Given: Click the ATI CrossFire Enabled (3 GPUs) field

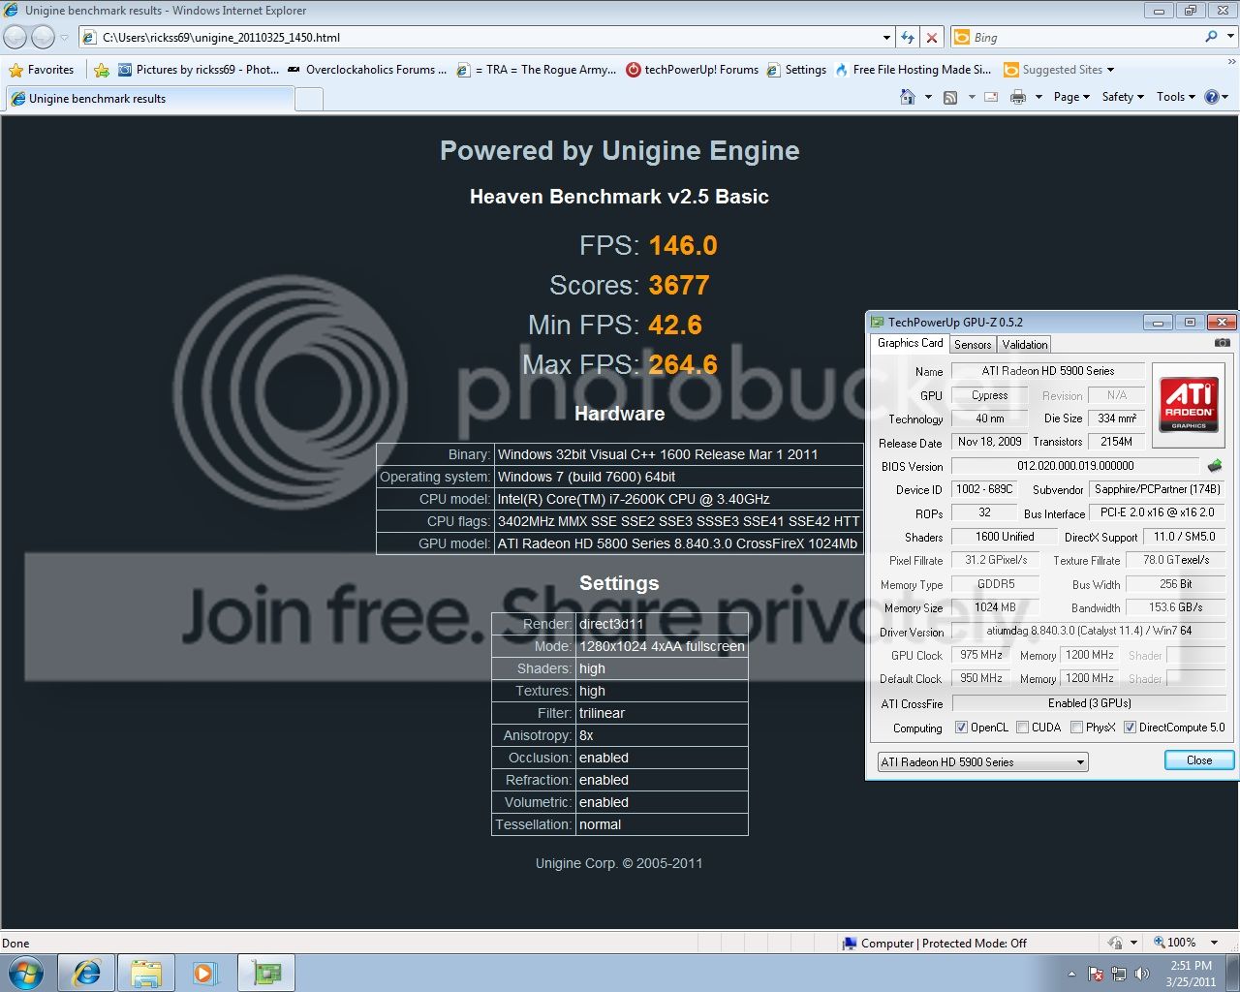Looking at the screenshot, I should [x=1089, y=703].
